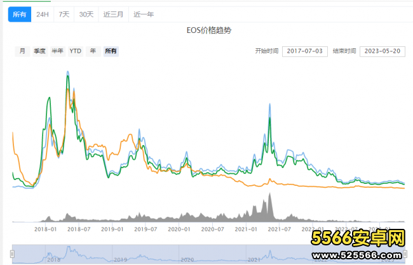The image size is (413, 265).
Task: Select the 所有 time range tab
Action: click(x=20, y=14)
